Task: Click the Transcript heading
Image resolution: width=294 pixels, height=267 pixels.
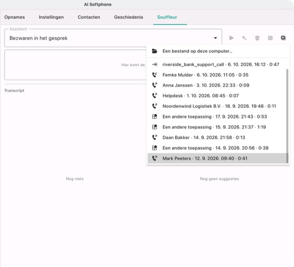Action: (14, 91)
